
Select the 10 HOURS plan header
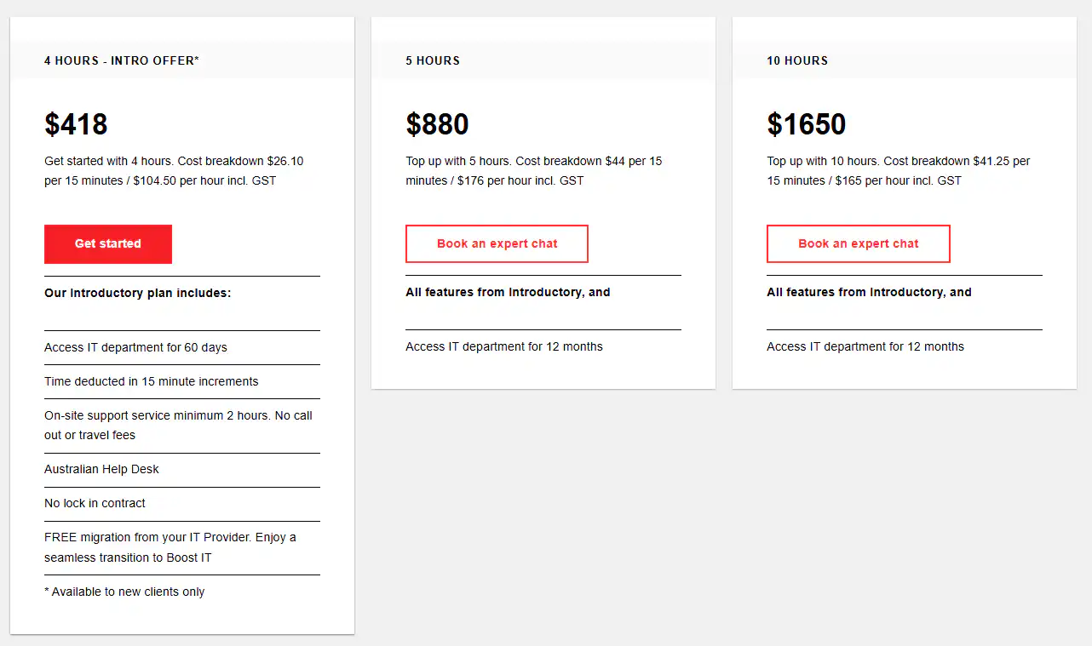tap(797, 60)
